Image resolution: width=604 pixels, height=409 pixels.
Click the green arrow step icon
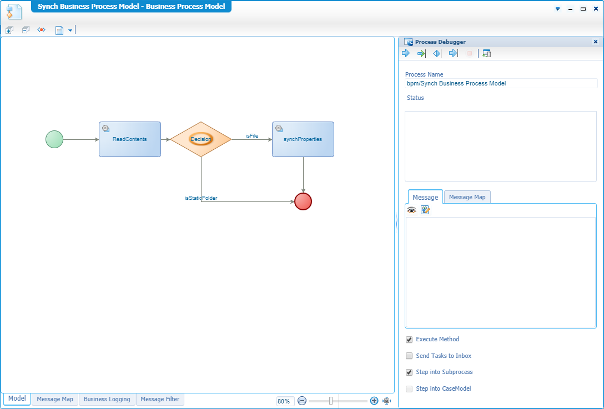tap(421, 53)
